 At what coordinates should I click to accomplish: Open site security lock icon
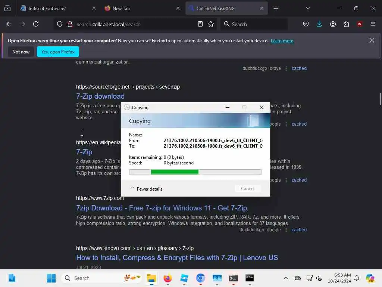coord(70,24)
